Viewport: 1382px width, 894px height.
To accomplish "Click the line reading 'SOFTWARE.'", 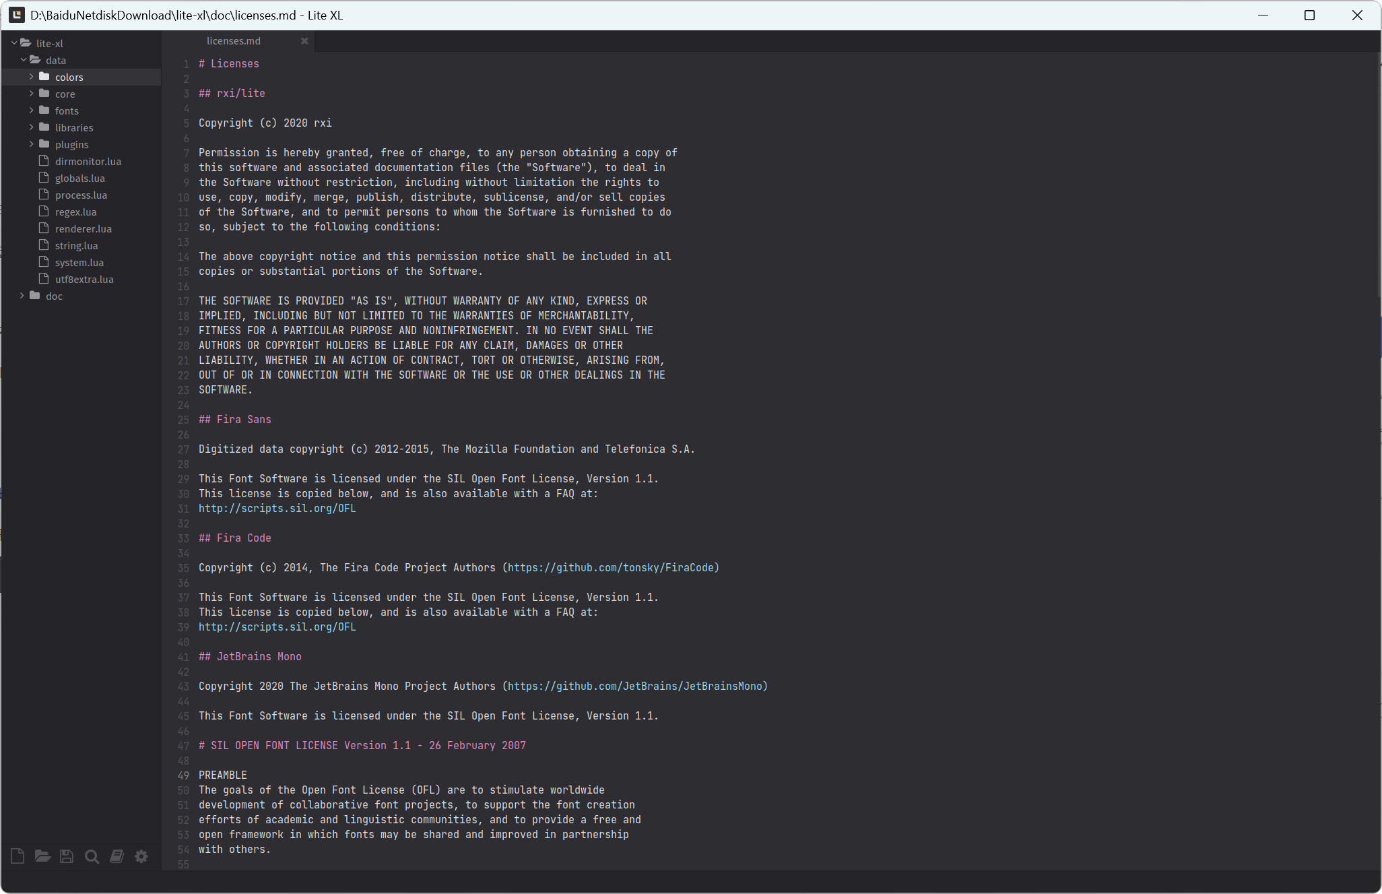I will click(226, 390).
